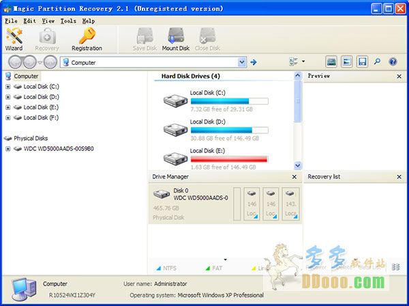Image resolution: width=409 pixels, height=306 pixels.
Task: Expand Local Disk (C:) tree node
Action: point(7,87)
